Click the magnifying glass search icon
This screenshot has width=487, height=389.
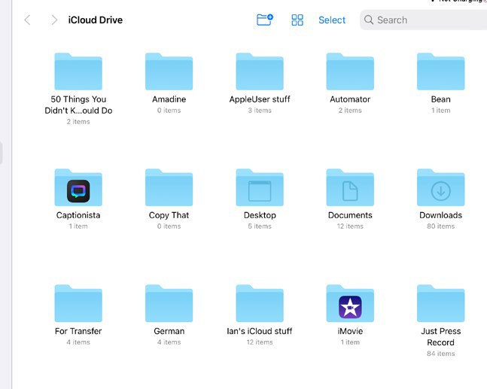tap(369, 20)
